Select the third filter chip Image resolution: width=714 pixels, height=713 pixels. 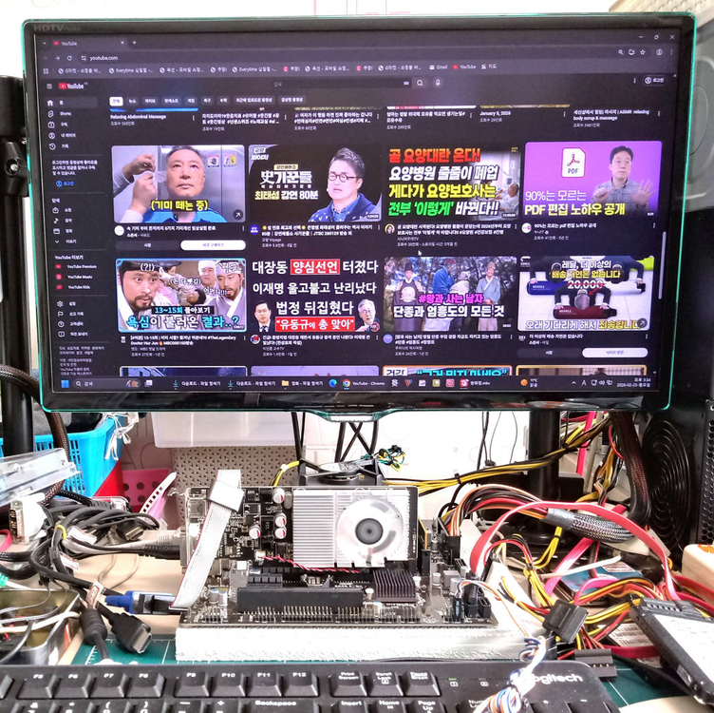[150, 101]
